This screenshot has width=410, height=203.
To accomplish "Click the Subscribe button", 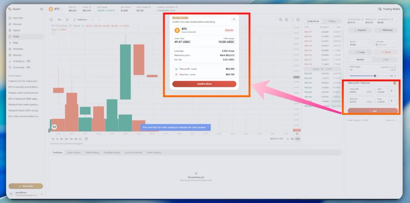I will click(x=26, y=186).
